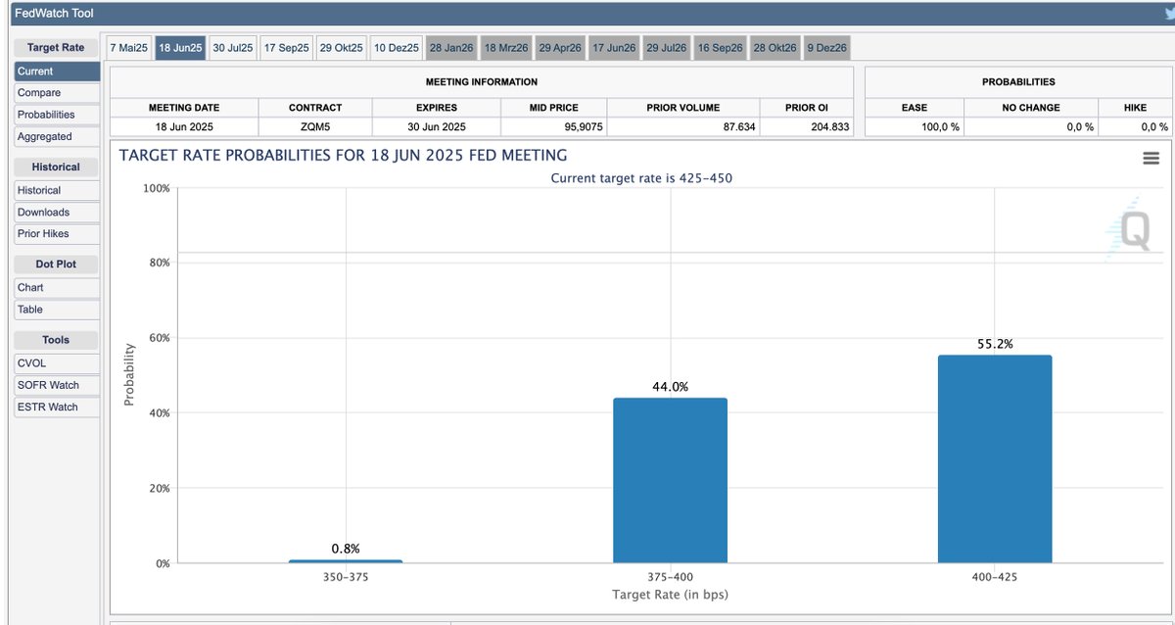1175x625 pixels.
Task: Open the Compare view in sidebar
Action: (57, 93)
